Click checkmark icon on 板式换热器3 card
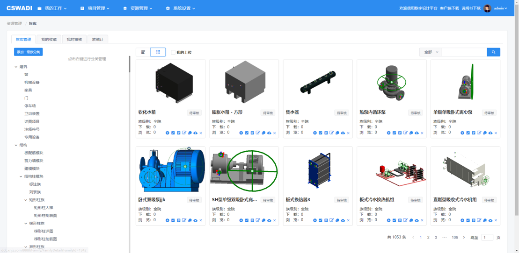519x253 pixels. (321, 220)
